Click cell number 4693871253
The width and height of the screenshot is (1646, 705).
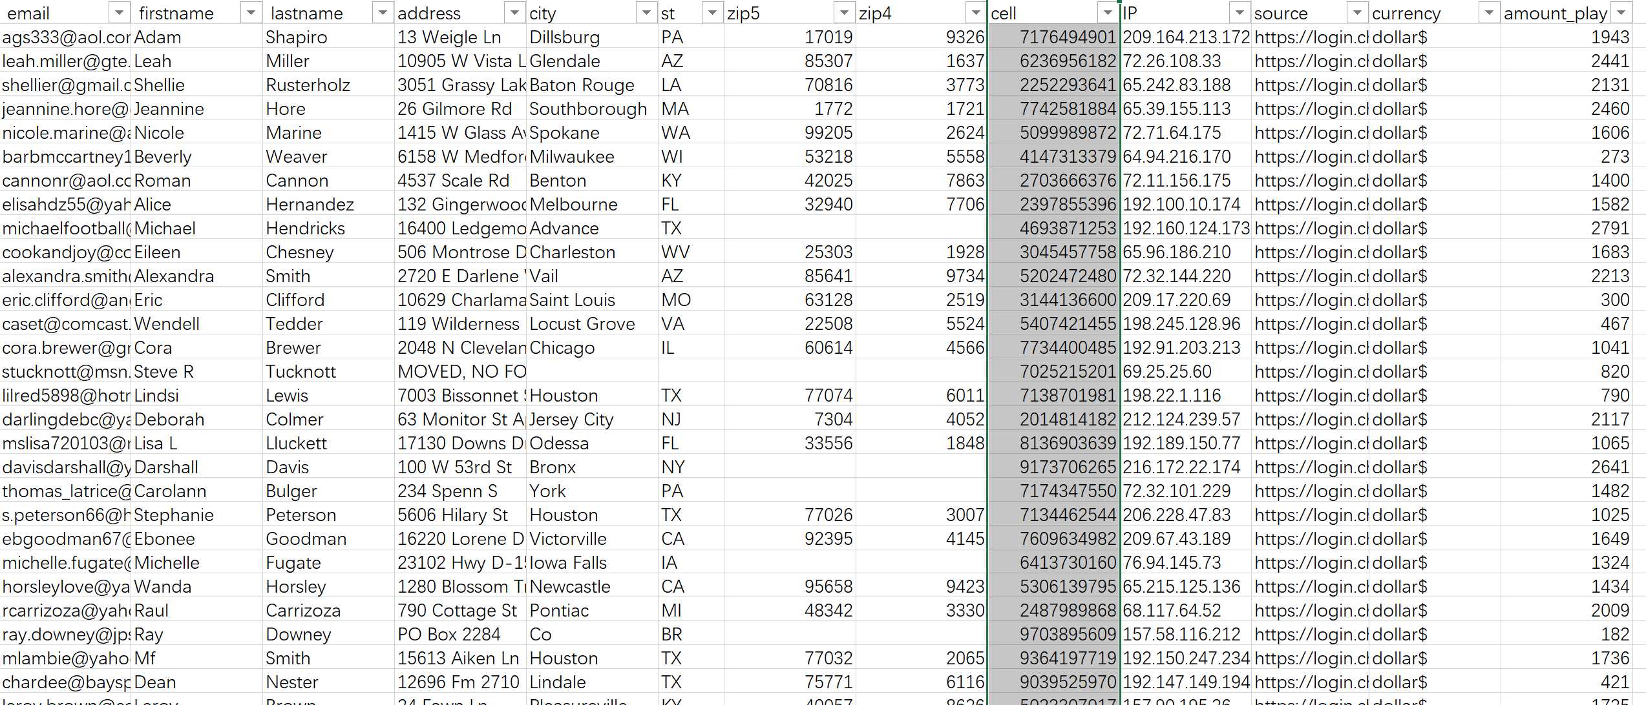(x=1054, y=229)
